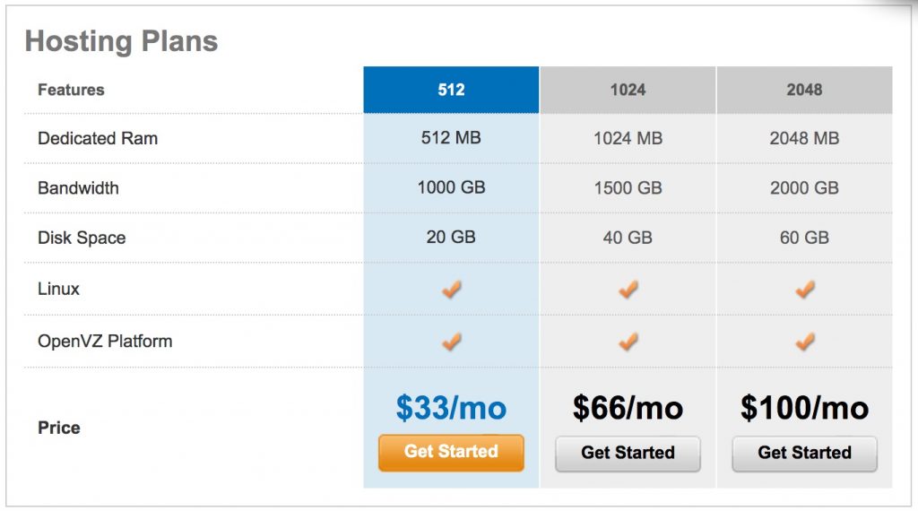Image resolution: width=918 pixels, height=511 pixels.
Task: Click the Hosting Plans heading
Action: pos(121,41)
